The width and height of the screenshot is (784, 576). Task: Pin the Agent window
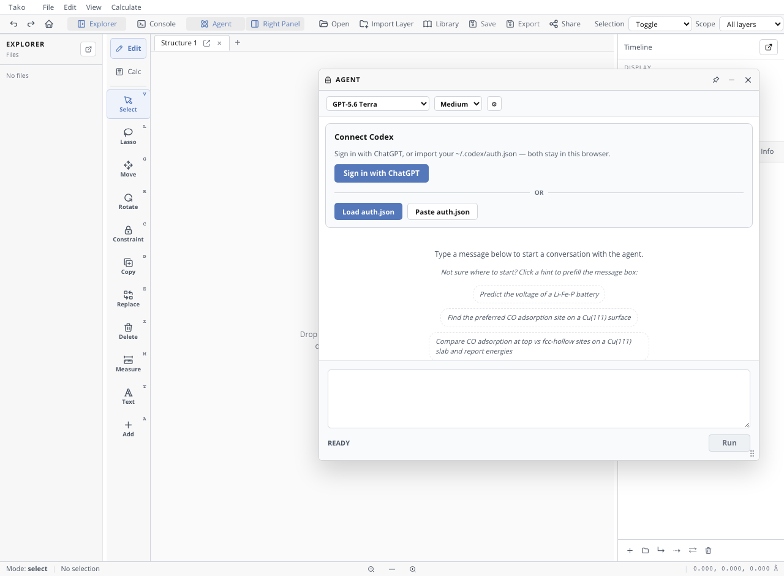tap(715, 80)
